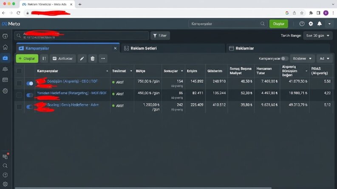Click the Bütçe column header
Screen dimensions: 337x189
point(141,71)
